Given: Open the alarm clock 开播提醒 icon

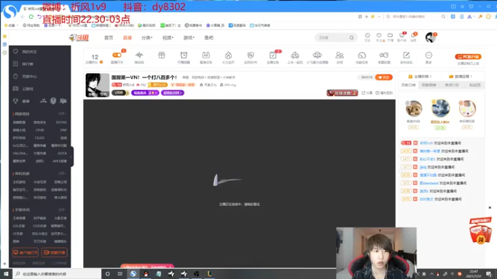Looking at the screenshot, I should [x=184, y=55].
